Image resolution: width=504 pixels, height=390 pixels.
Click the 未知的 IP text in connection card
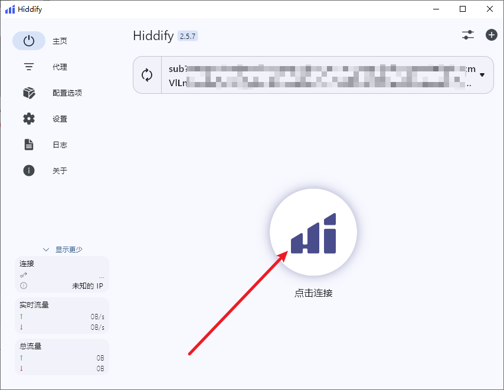(87, 286)
